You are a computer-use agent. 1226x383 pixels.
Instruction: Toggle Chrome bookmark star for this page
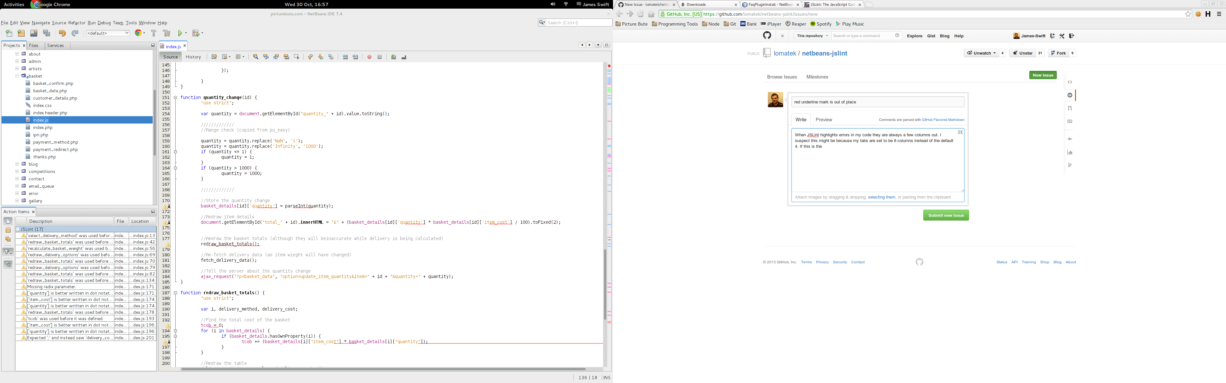click(1188, 14)
